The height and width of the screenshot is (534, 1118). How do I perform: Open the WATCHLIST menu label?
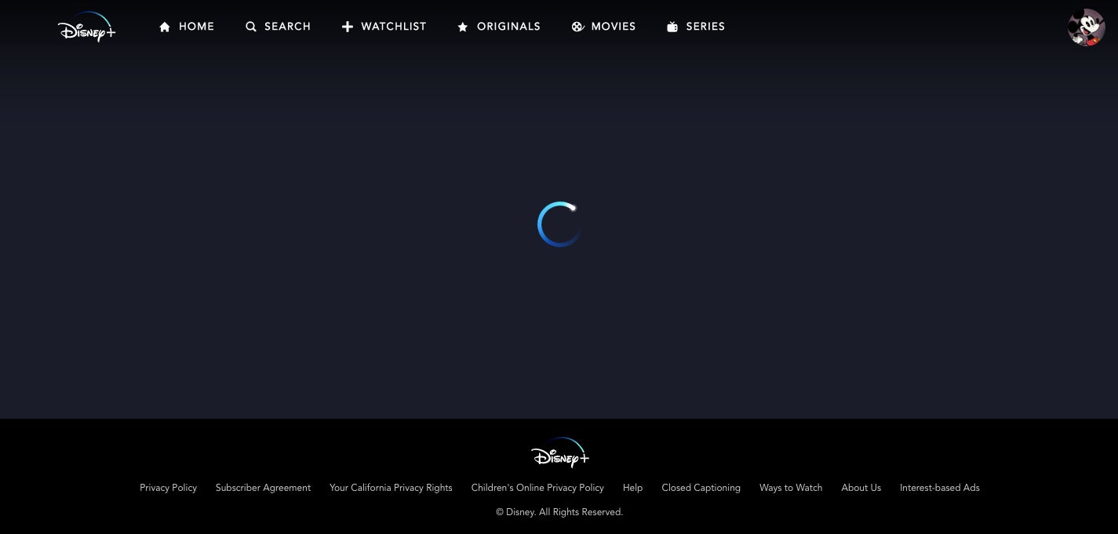(394, 27)
